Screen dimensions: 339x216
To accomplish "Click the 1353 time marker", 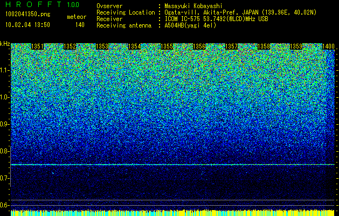I will coord(102,46).
